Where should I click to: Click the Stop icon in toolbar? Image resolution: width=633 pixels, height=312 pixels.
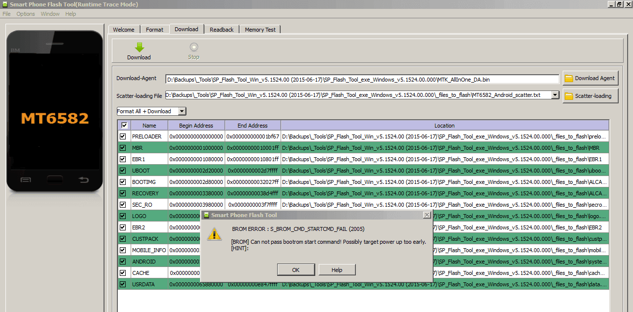194,47
